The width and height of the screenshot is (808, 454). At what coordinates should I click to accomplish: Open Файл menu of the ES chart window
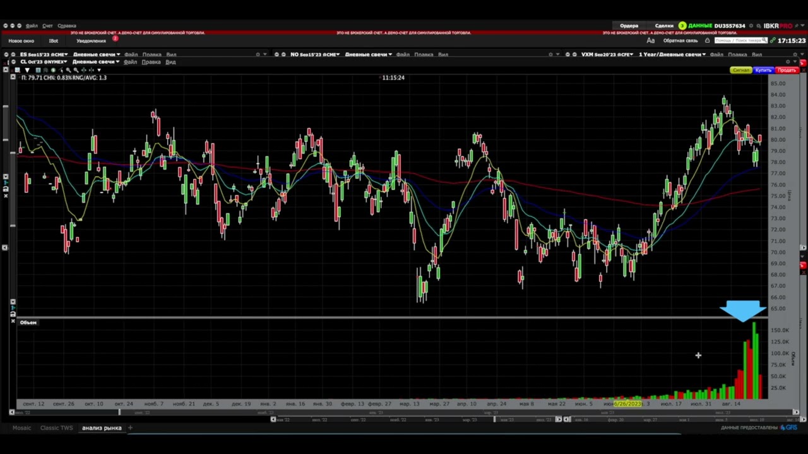click(131, 54)
